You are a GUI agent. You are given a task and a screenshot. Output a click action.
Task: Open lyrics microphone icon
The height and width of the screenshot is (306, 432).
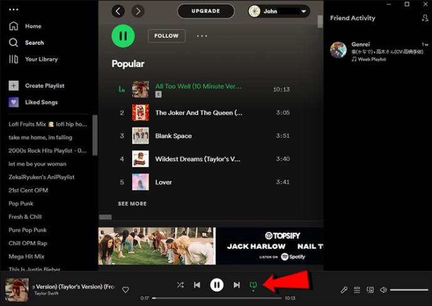344,290
